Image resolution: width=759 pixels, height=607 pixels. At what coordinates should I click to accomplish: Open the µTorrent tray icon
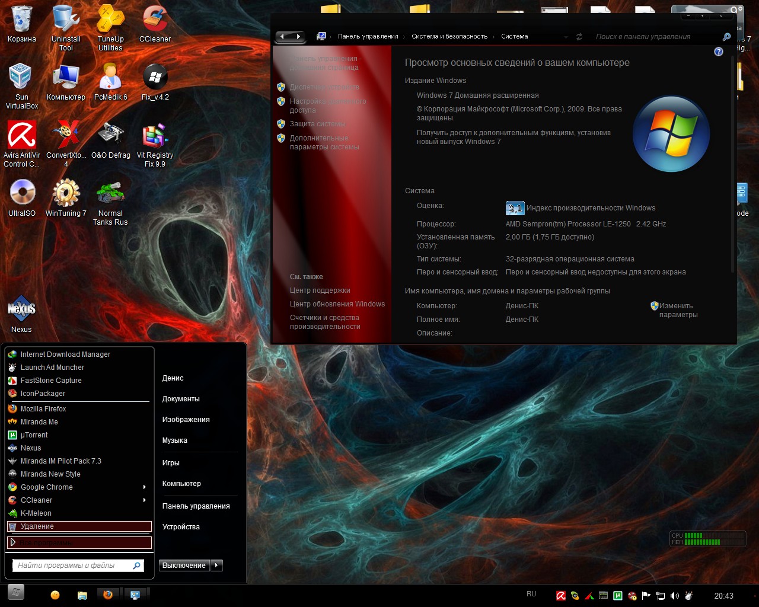click(618, 596)
